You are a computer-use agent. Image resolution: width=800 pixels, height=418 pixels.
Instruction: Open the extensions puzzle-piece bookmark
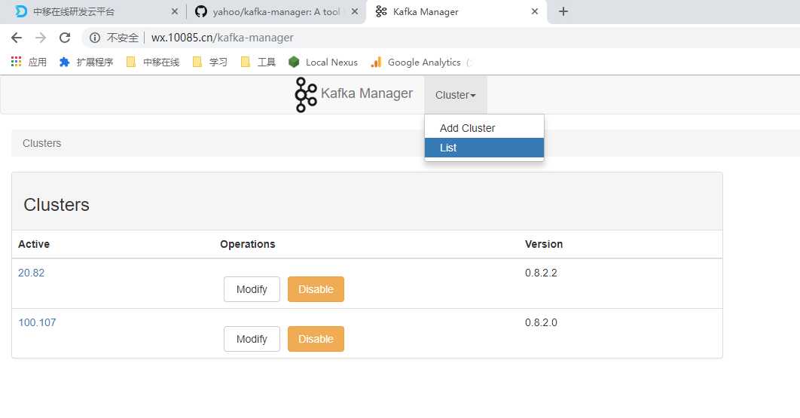[86, 63]
